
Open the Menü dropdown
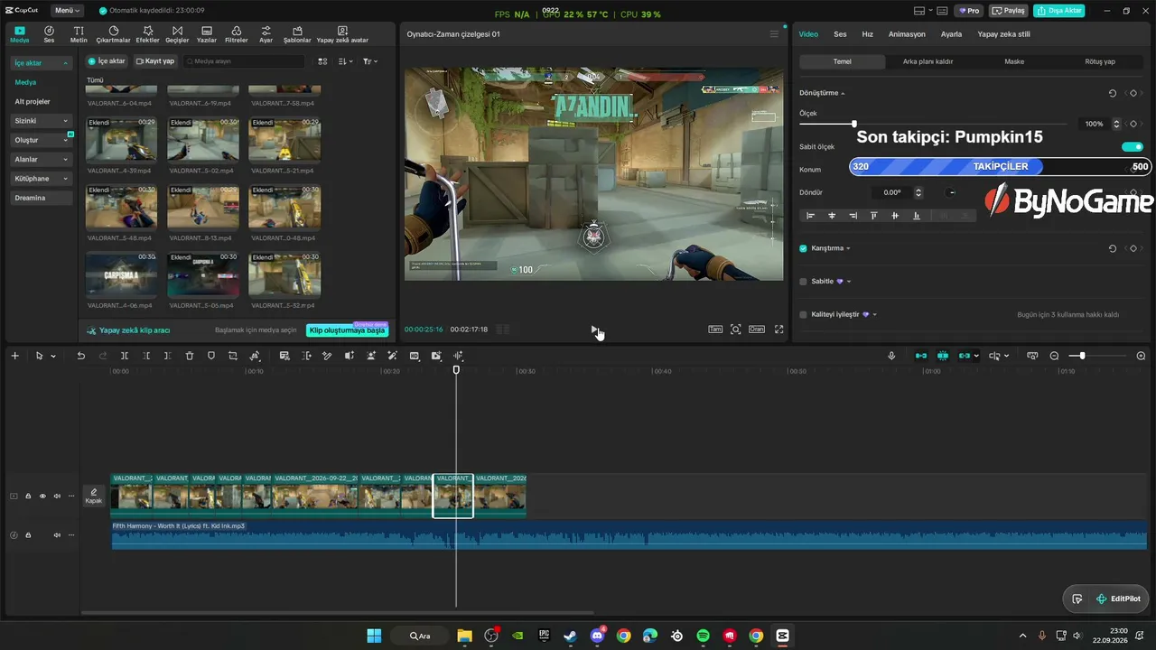67,11
